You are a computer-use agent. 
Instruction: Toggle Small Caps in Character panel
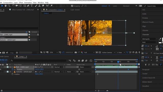click(157, 65)
